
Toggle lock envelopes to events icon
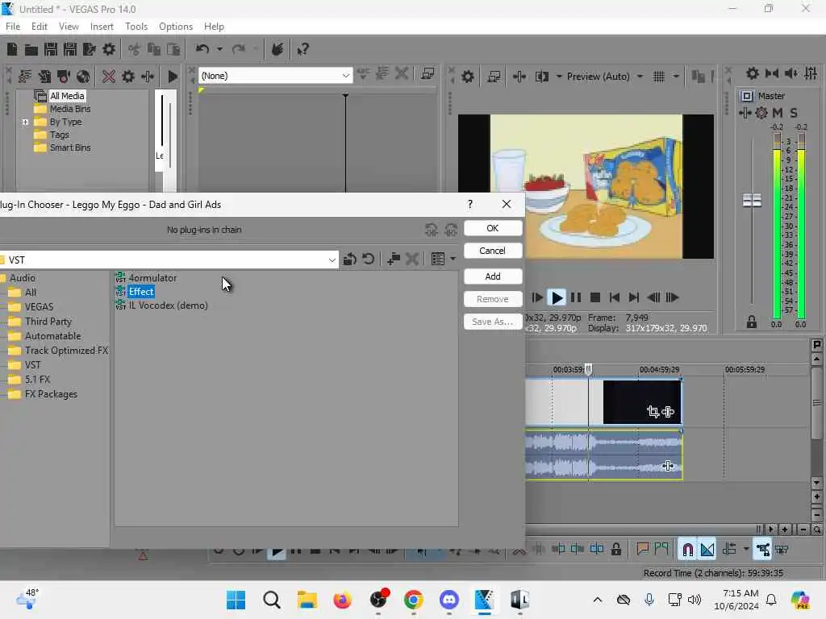pos(762,550)
